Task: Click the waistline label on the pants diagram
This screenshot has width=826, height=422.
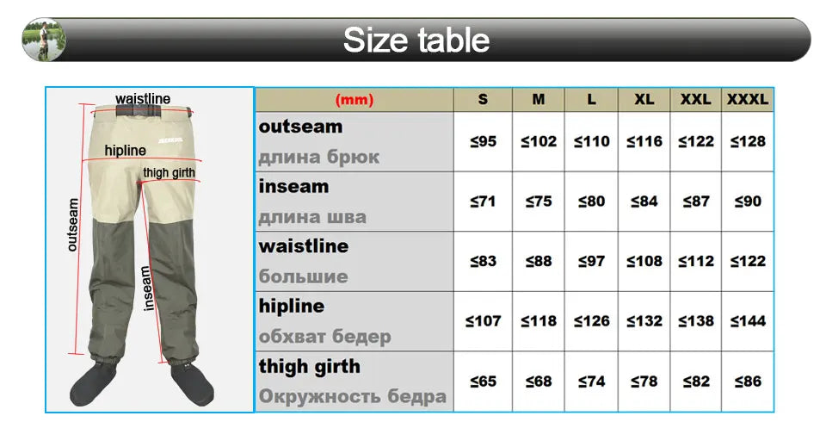Action: tap(143, 99)
